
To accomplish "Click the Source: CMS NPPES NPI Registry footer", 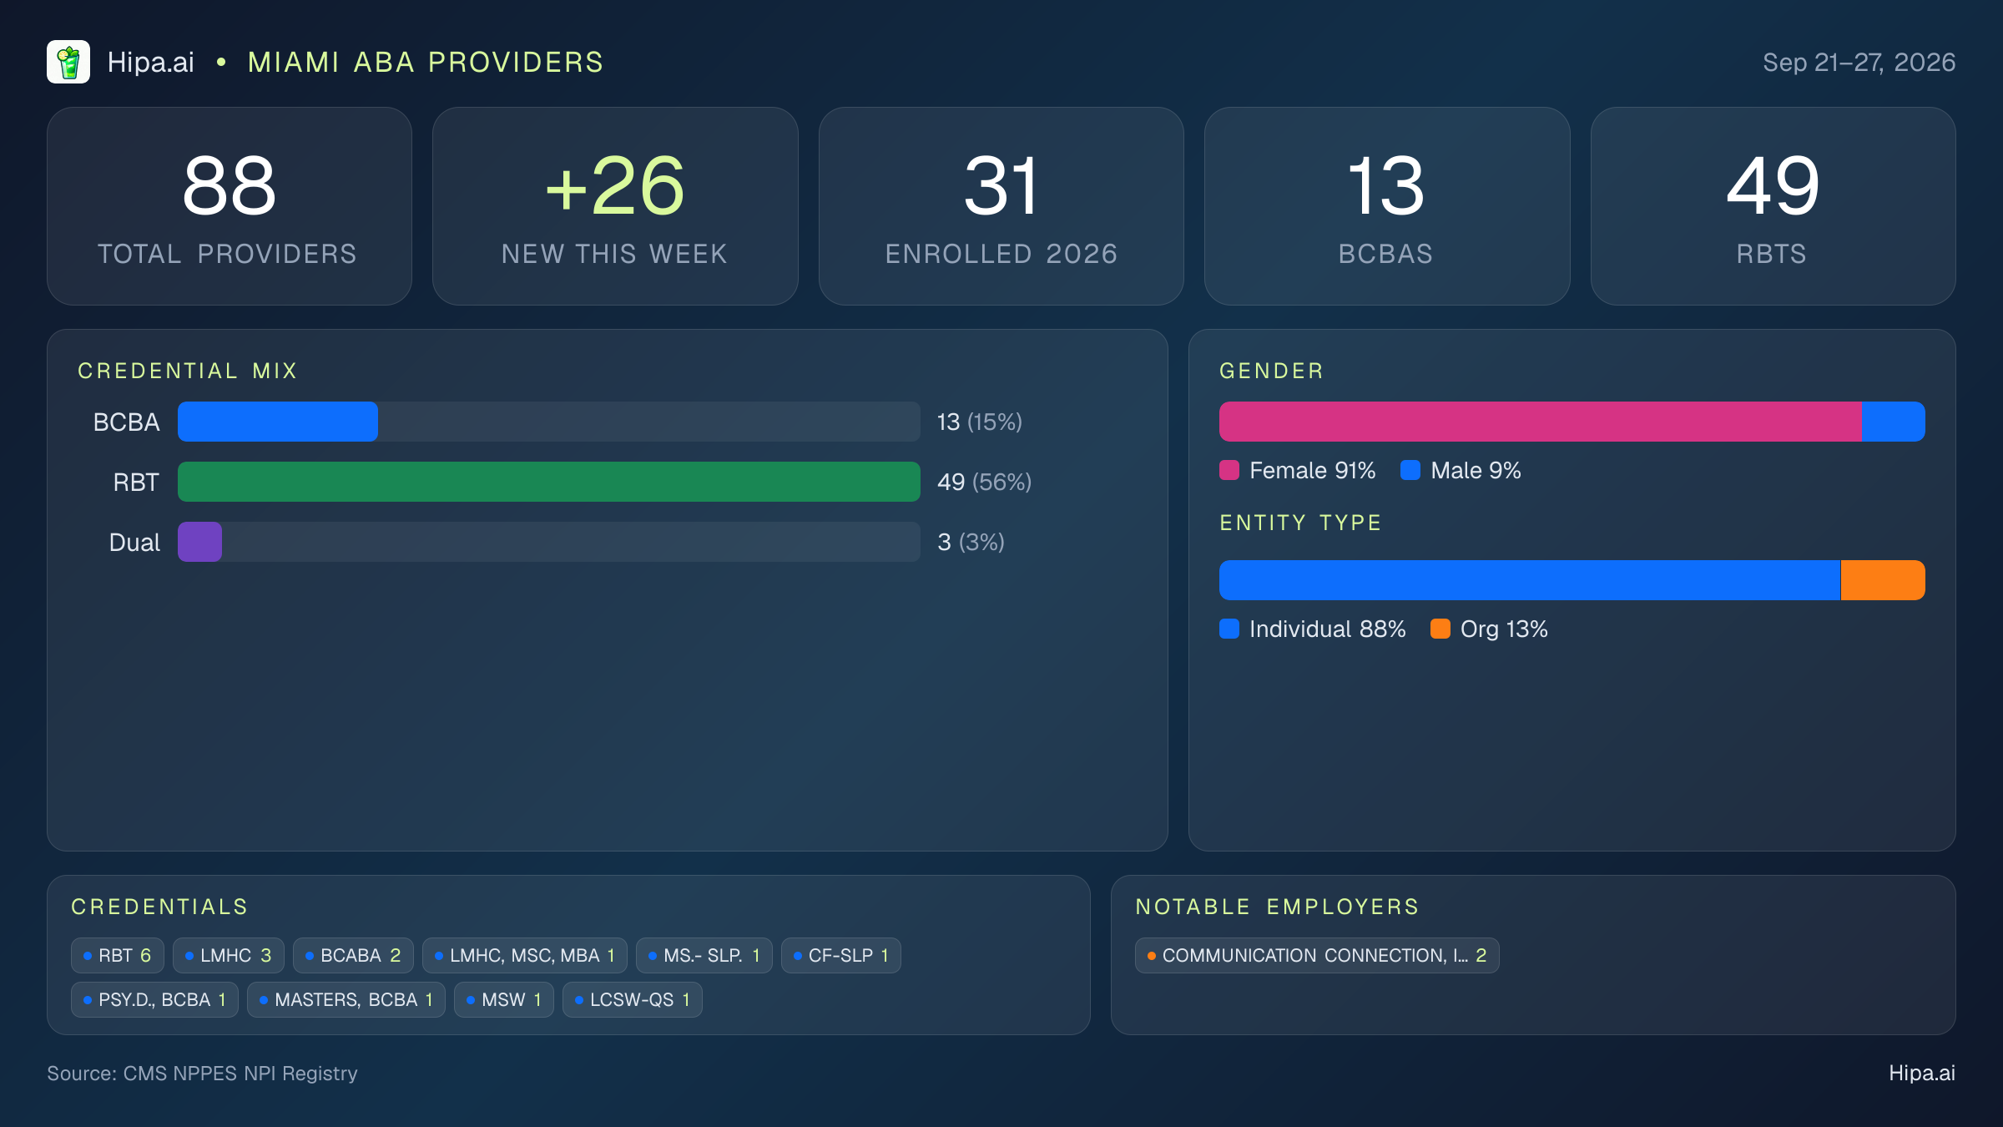I will [202, 1073].
